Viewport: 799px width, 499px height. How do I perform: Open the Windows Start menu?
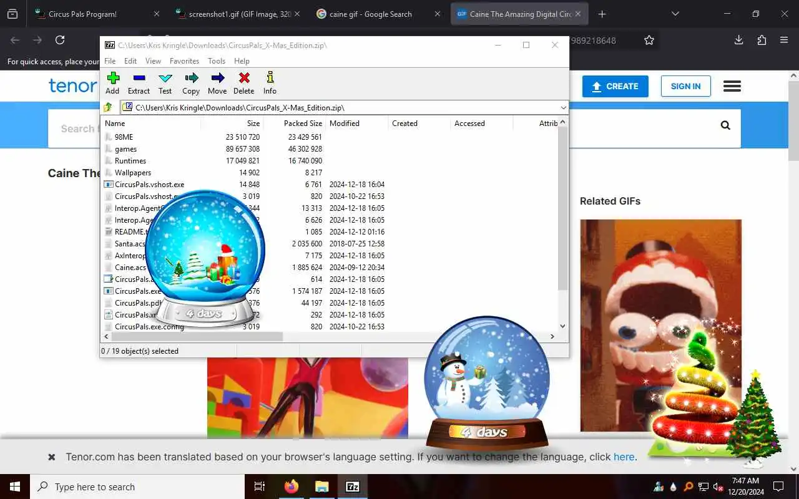click(x=15, y=487)
